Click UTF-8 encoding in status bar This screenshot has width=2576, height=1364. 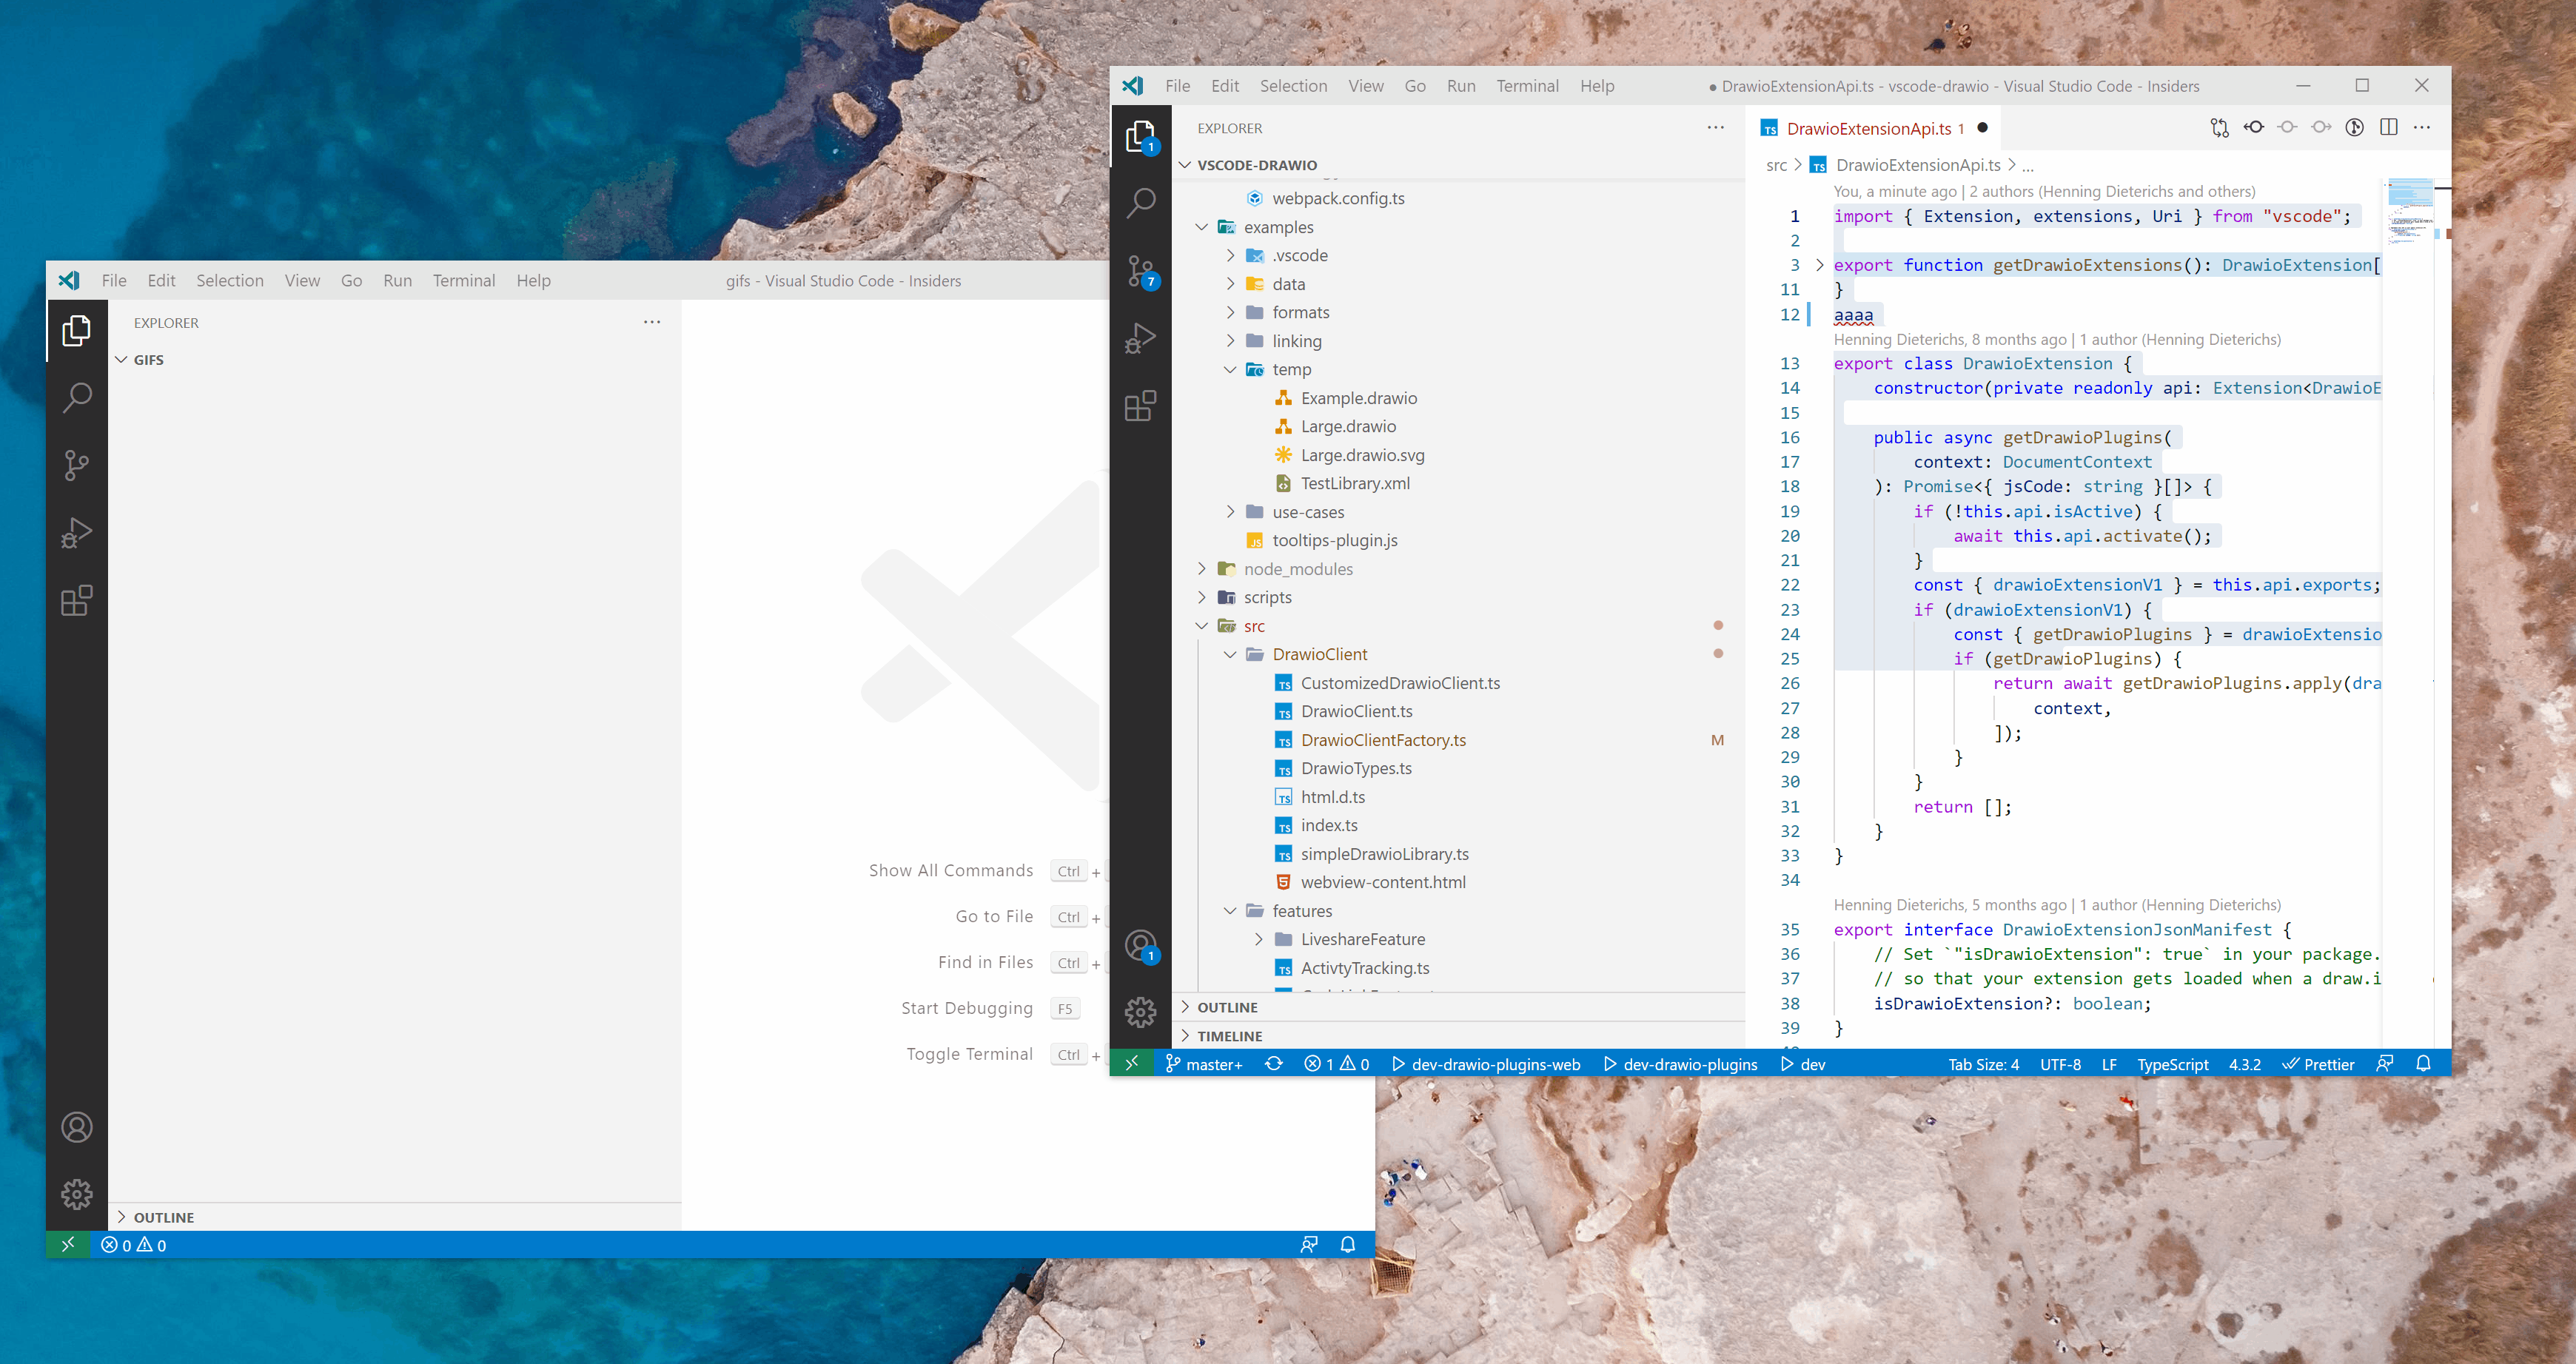2060,1064
